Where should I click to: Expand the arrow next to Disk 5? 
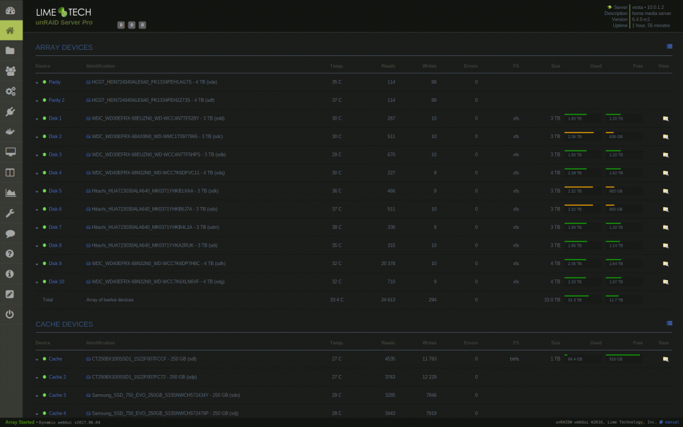(x=37, y=191)
